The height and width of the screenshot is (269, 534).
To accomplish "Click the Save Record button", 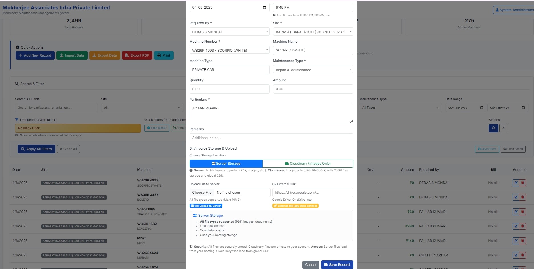I will pyautogui.click(x=337, y=265).
